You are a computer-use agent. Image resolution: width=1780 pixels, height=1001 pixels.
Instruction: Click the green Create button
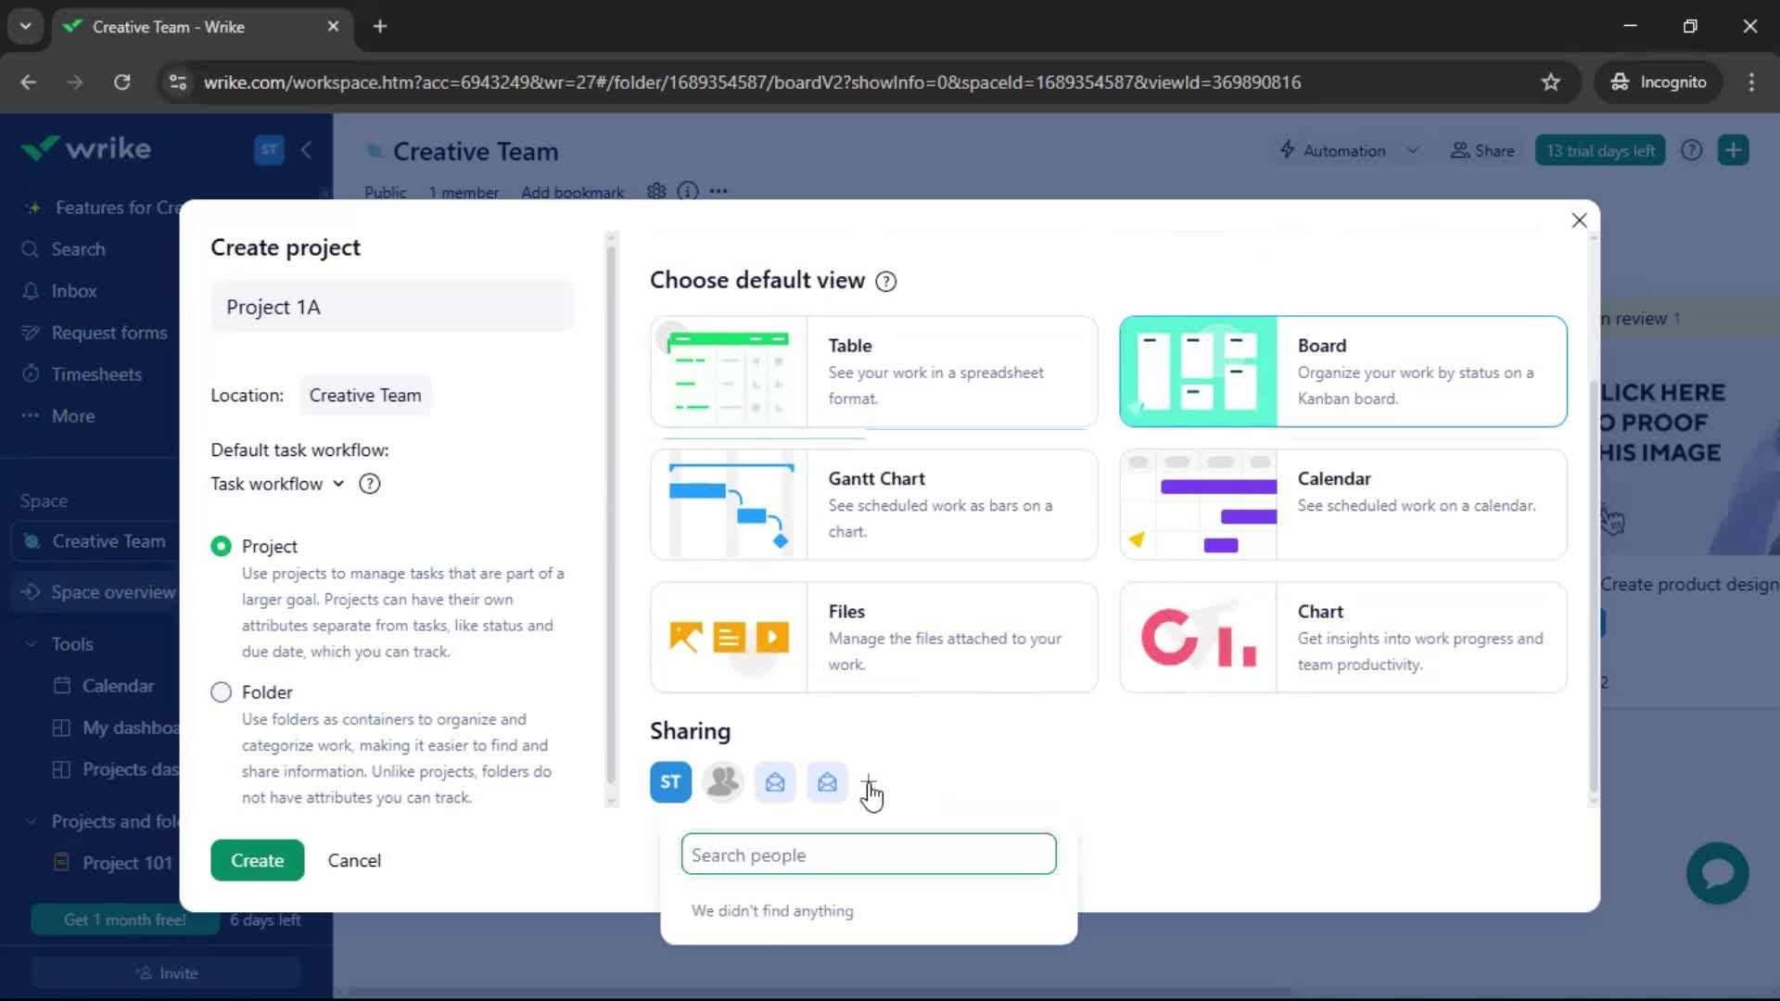[257, 860]
